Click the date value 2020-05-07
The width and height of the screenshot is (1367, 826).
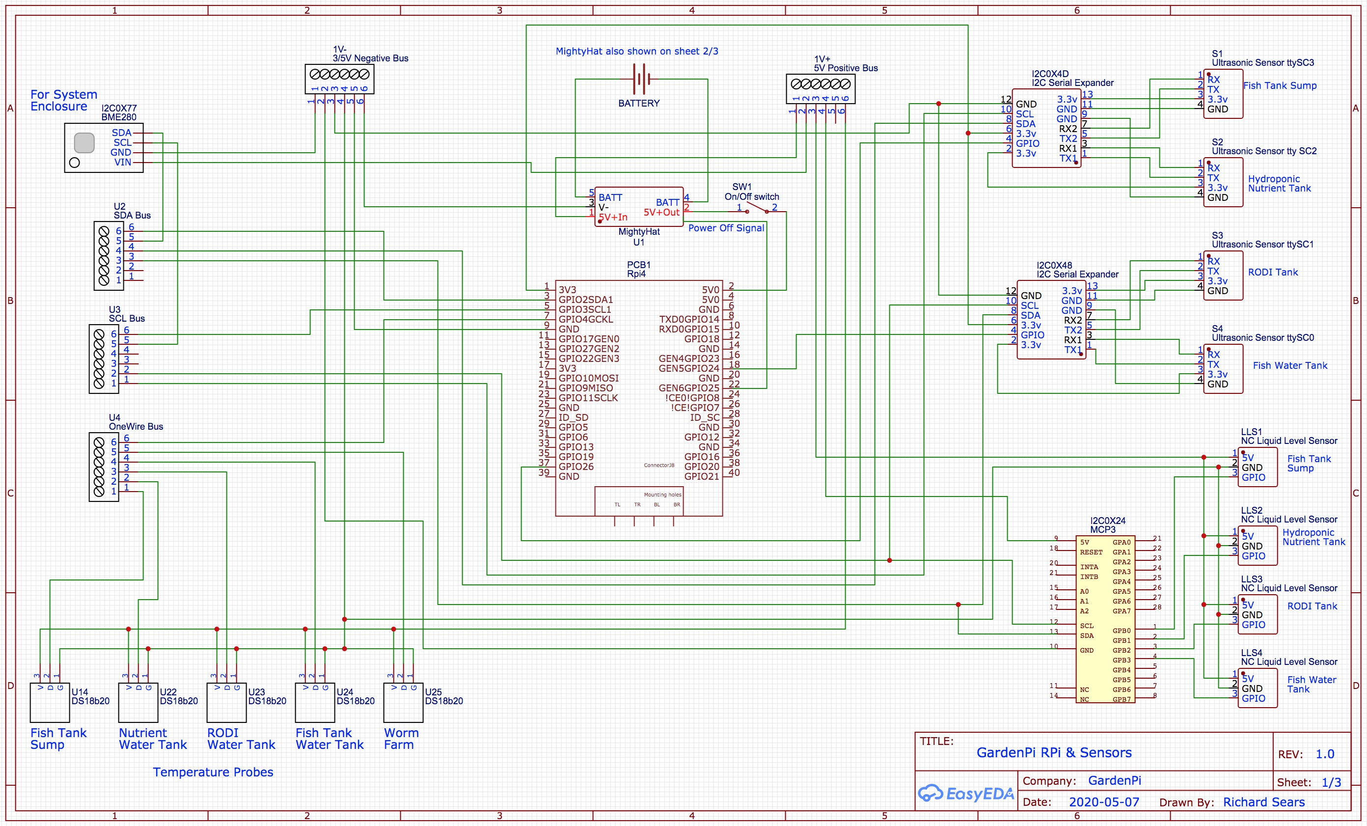tap(1104, 801)
